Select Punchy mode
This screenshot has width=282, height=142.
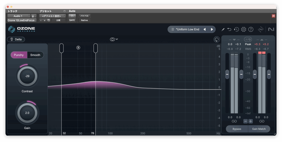[19, 55]
